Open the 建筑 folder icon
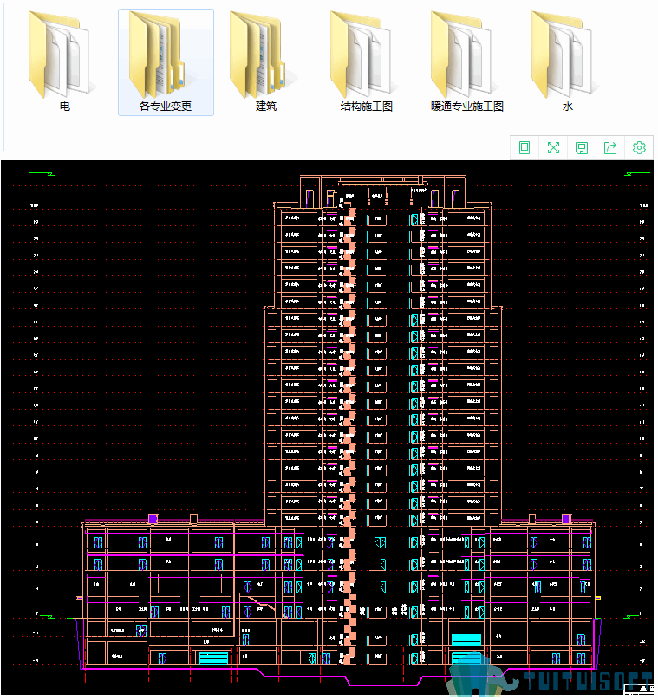This screenshot has width=658, height=700. 262,55
